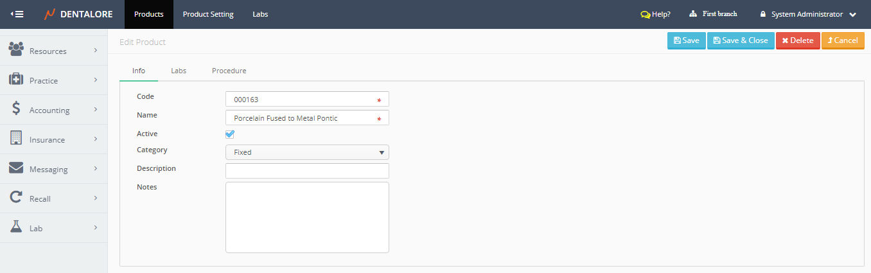Open the Help link
The width and height of the screenshot is (871, 273).
tap(655, 14)
